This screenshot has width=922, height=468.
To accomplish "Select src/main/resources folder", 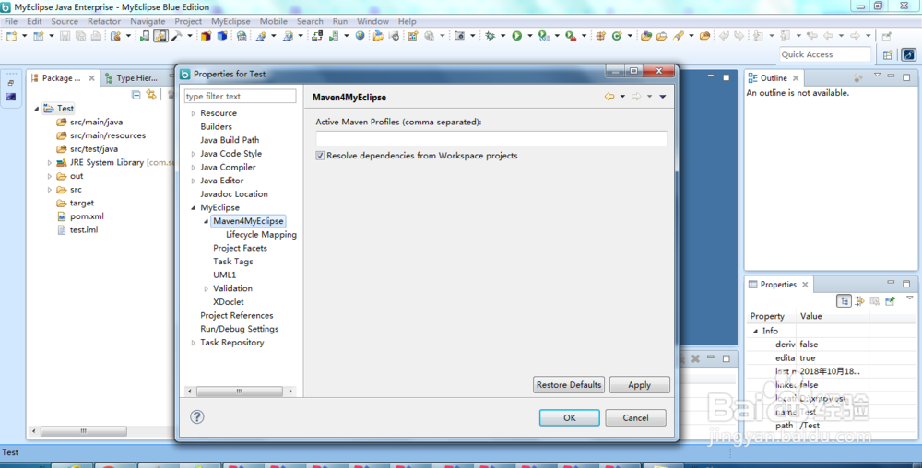I will (108, 135).
